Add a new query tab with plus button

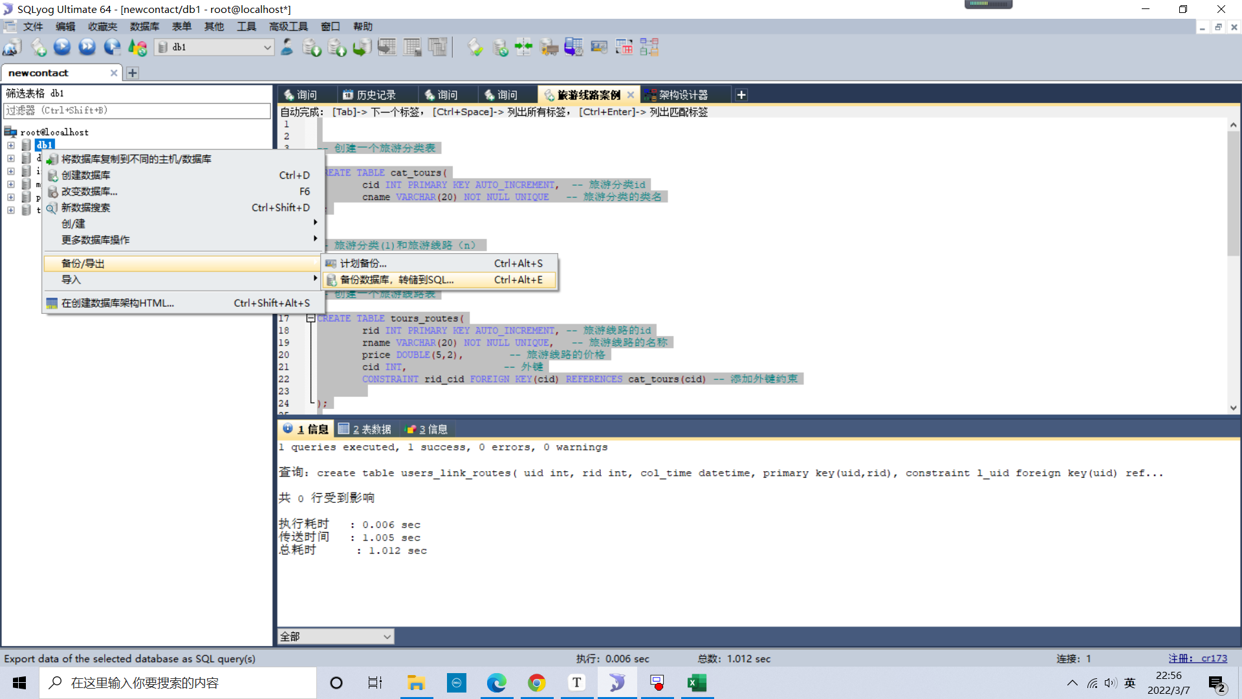pyautogui.click(x=741, y=95)
